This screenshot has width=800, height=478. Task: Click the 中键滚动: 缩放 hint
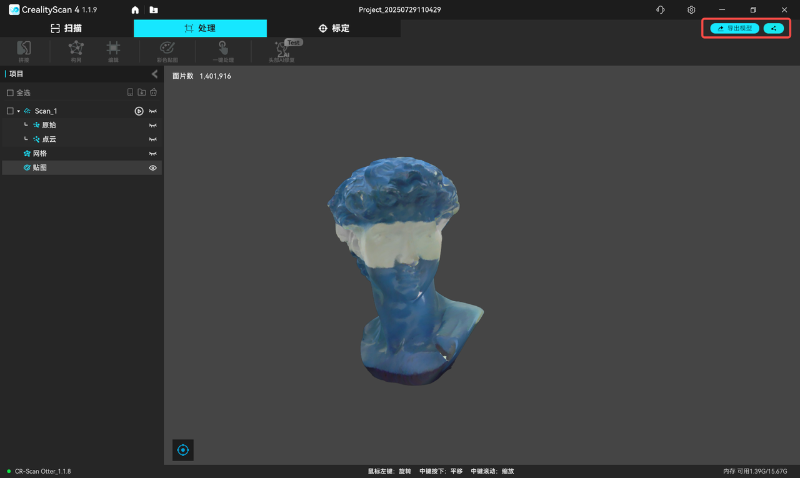click(x=492, y=471)
